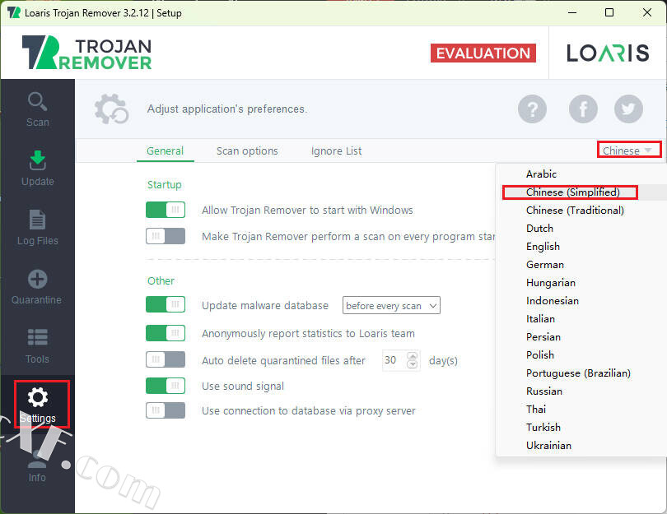Turn off Use sound signal
The width and height of the screenshot is (667, 514).
point(166,386)
